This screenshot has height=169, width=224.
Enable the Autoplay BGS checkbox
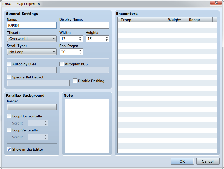(x=62, y=64)
